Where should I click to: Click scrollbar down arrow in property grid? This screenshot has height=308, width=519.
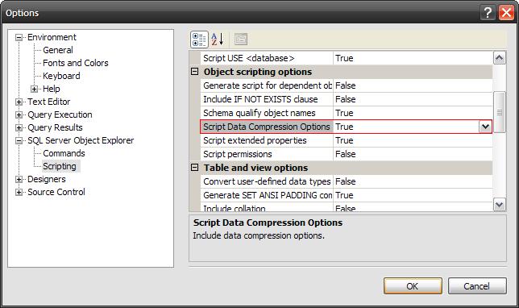pyautogui.click(x=499, y=204)
